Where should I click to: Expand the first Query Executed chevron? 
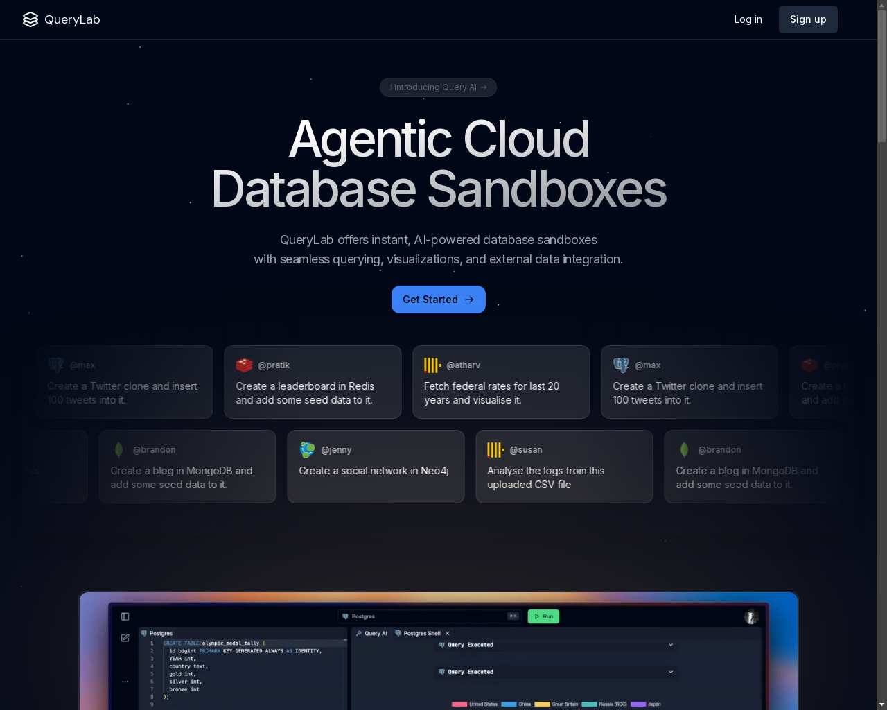[671, 645]
